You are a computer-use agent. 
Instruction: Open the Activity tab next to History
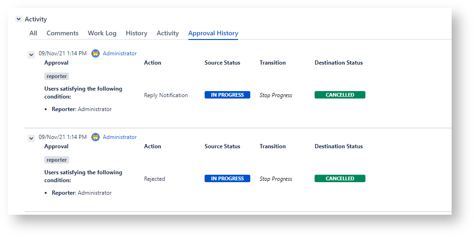pos(168,33)
